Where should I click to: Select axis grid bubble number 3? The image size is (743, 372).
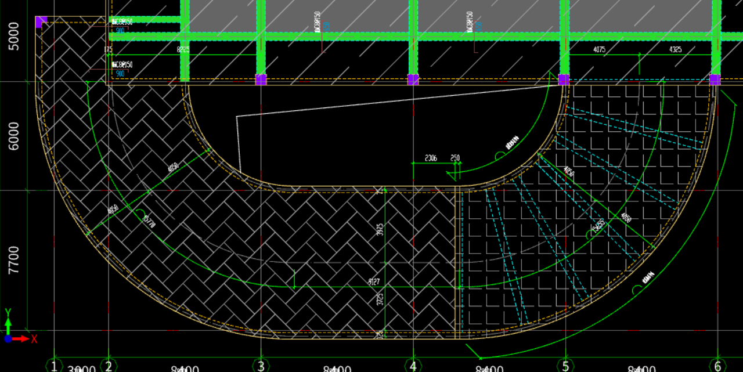[x=261, y=366]
